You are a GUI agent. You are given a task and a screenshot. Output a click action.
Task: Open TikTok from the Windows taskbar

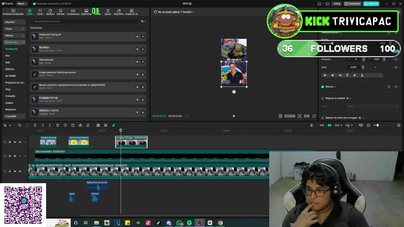tap(158, 223)
